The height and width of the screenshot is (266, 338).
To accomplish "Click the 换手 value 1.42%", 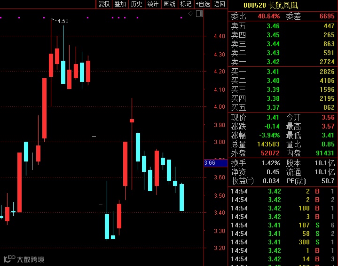I will 270,163.
